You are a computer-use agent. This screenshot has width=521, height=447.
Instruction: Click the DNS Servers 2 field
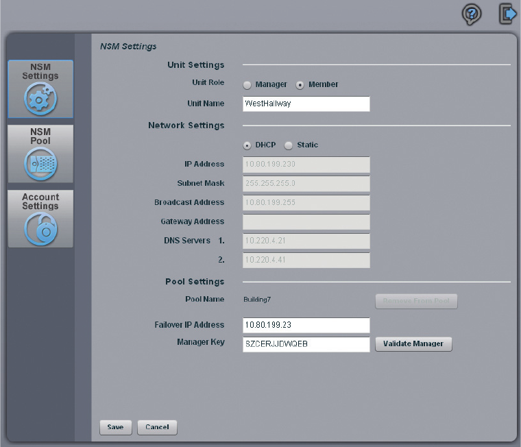(306, 260)
